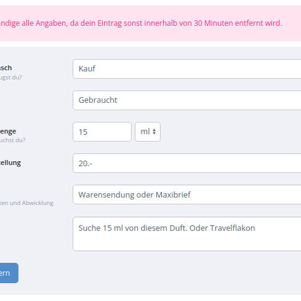Click the bold label ending in 'enge'
Screen dimensions: 301x301
point(8,132)
